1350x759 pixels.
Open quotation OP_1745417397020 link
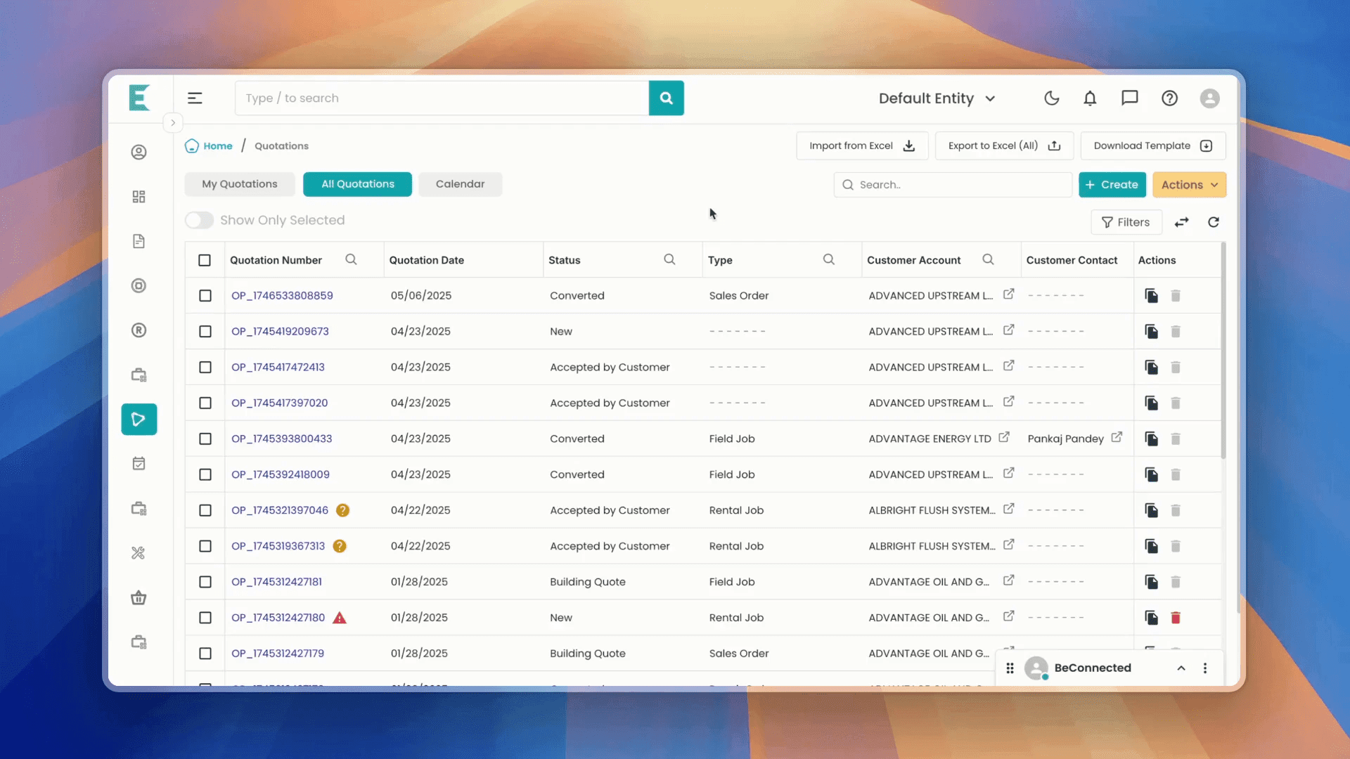(x=280, y=403)
